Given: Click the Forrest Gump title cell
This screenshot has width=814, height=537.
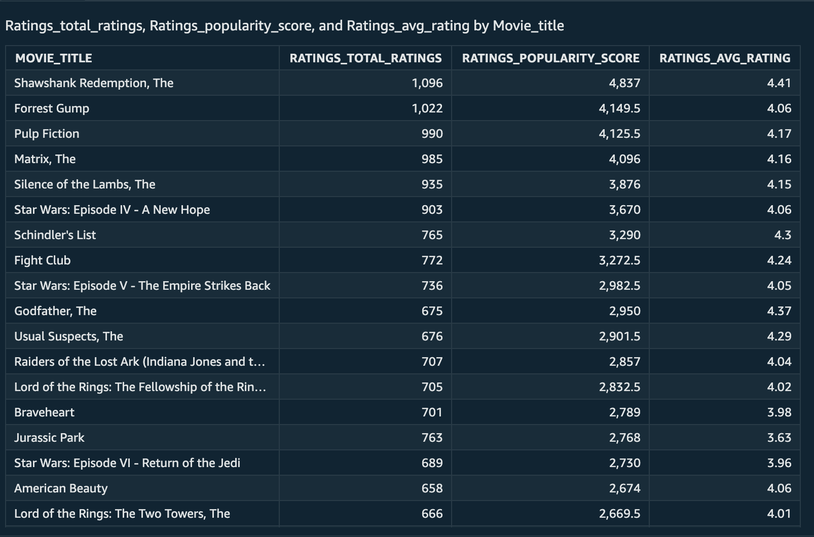Looking at the screenshot, I should (x=52, y=108).
